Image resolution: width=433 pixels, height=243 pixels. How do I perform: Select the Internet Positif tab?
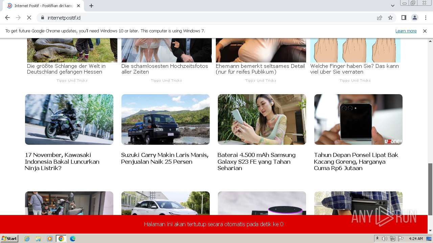(44, 6)
